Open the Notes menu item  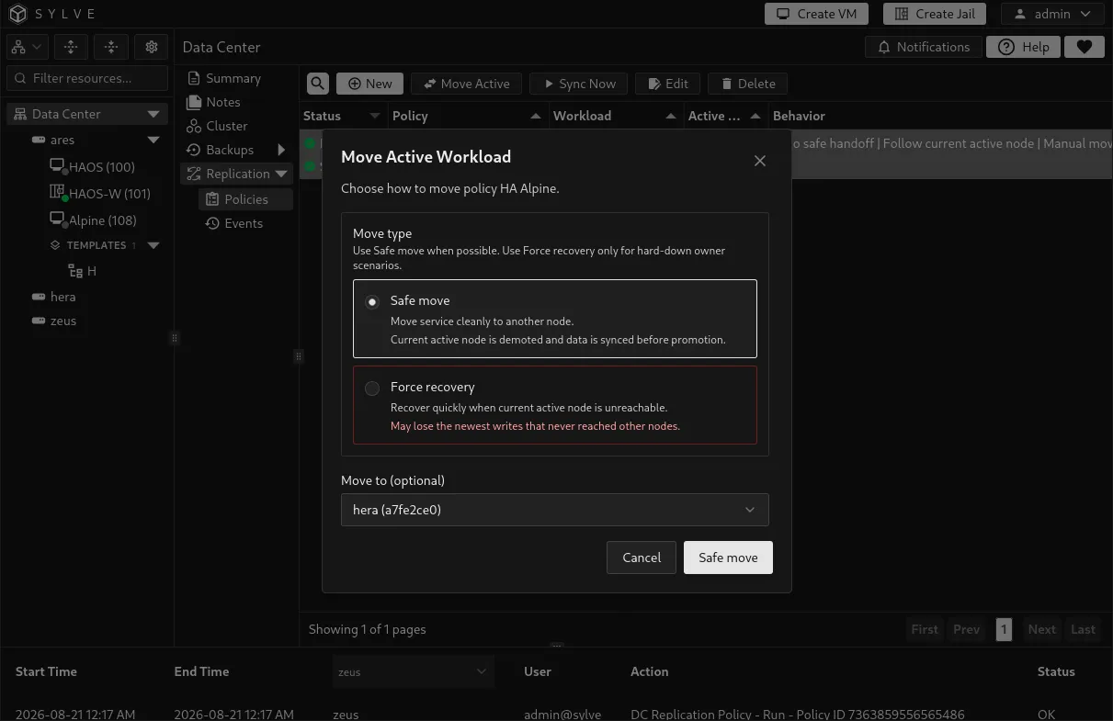(213, 102)
